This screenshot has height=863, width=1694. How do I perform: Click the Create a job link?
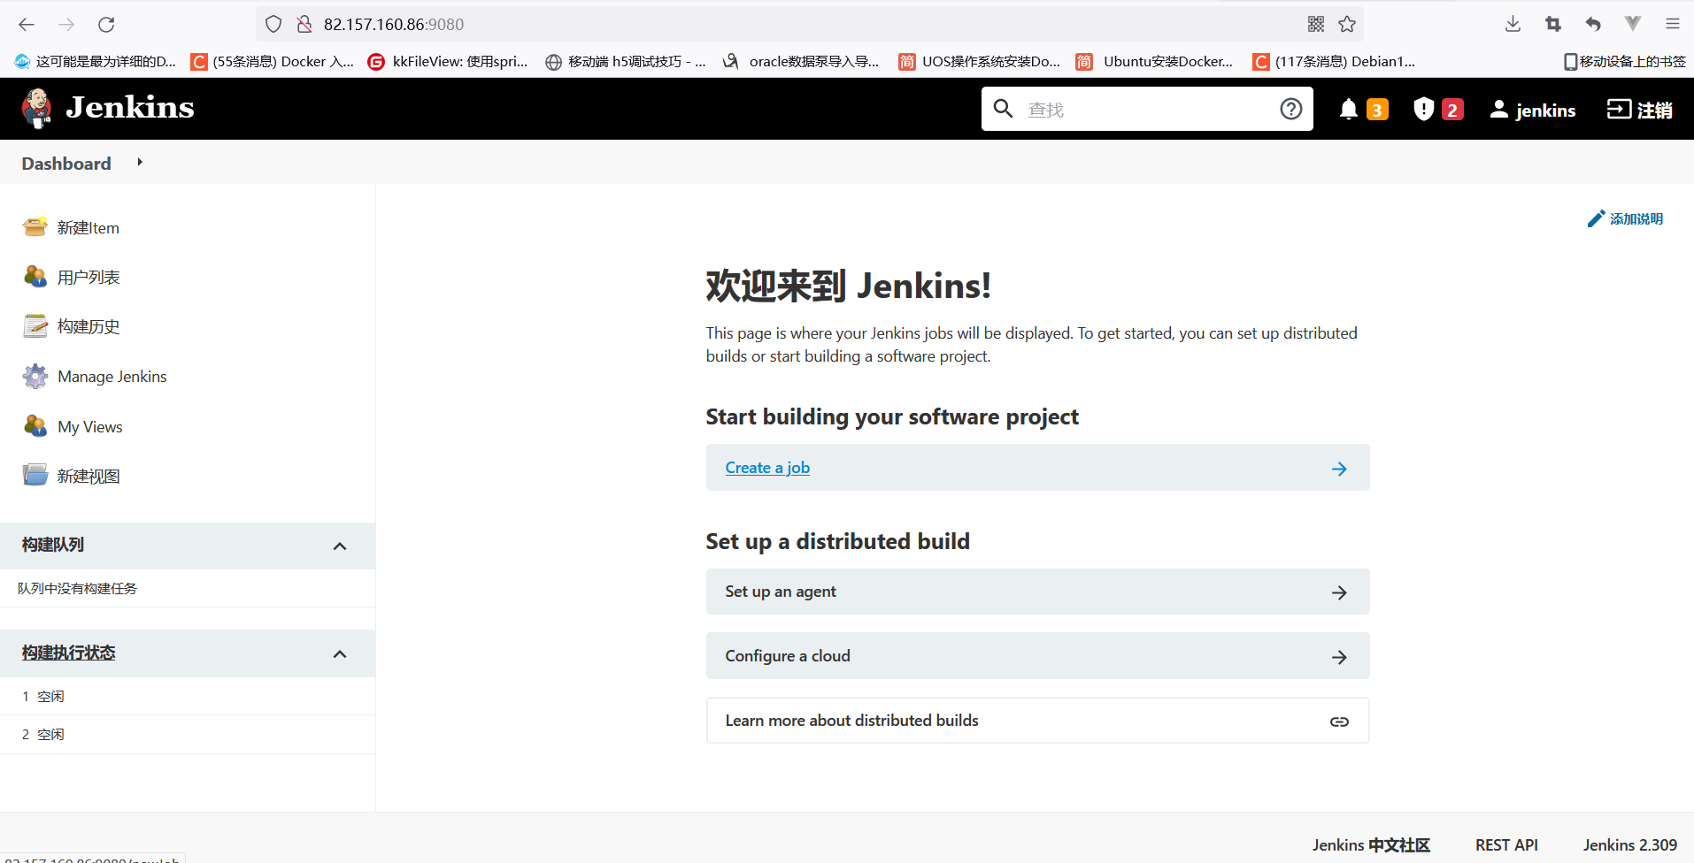[767, 468]
